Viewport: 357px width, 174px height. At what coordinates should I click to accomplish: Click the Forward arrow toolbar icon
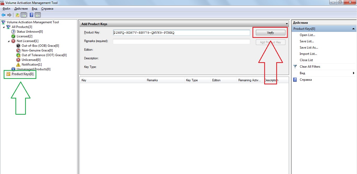tap(9, 15)
